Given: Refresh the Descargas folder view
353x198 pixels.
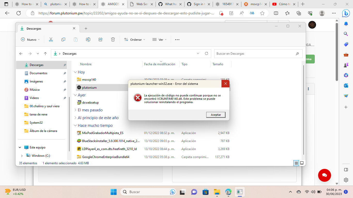Looking at the screenshot, I should 206,54.
